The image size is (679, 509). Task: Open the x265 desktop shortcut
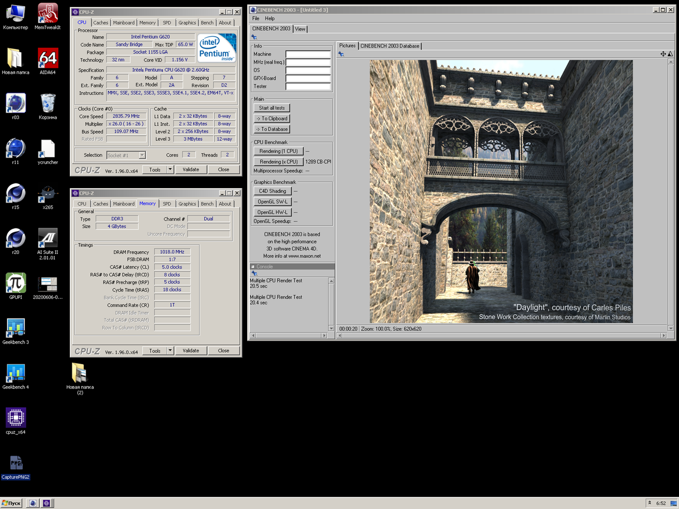coord(48,196)
